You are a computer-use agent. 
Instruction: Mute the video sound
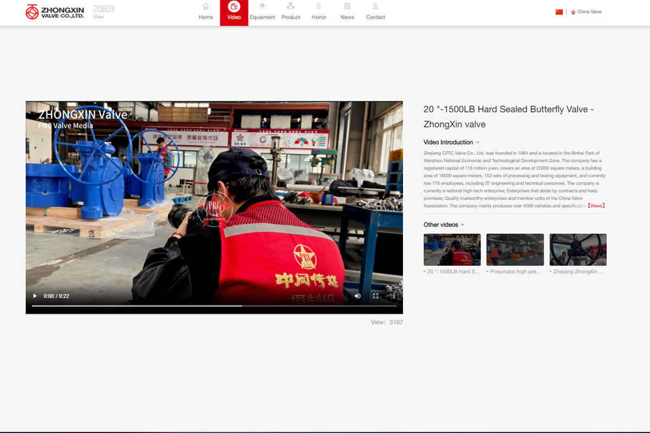tap(357, 296)
